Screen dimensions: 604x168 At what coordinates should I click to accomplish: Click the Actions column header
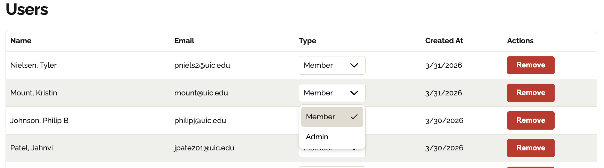[x=520, y=41]
